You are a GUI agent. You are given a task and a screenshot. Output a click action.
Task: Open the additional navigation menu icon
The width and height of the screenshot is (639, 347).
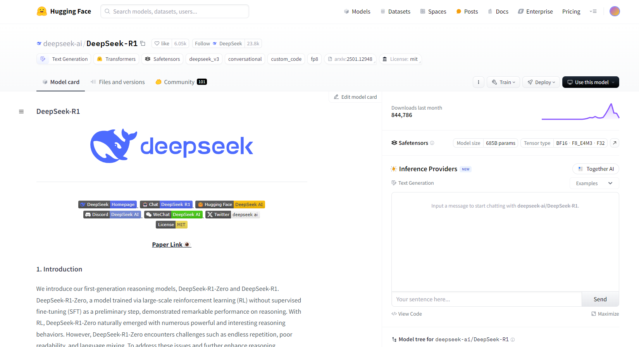tap(593, 11)
